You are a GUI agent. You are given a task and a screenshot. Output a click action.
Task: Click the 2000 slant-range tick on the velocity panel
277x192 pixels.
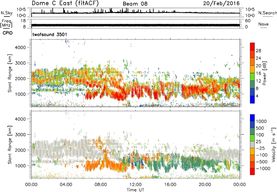20,150
